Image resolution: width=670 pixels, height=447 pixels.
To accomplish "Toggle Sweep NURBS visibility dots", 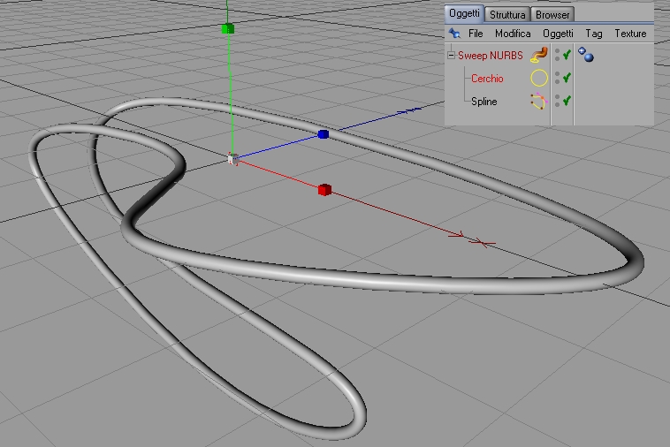I will click(x=557, y=55).
